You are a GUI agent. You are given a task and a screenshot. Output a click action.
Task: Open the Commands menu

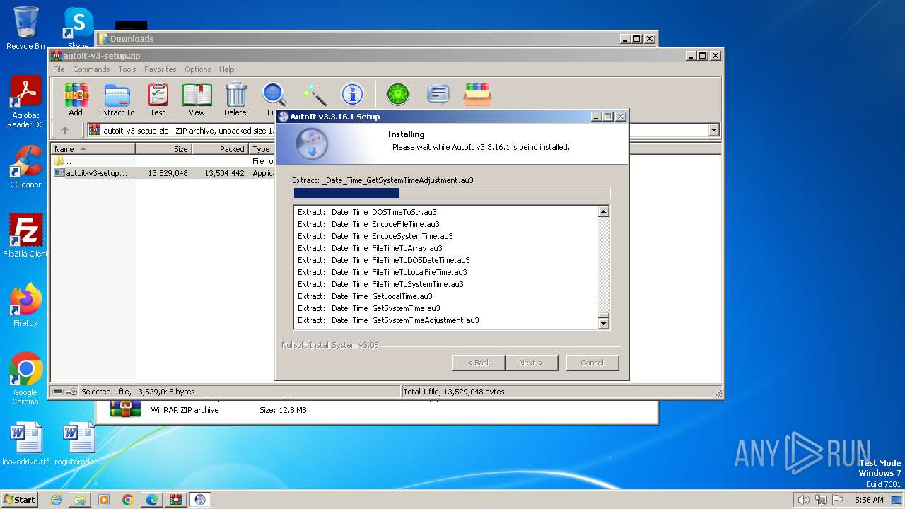click(x=91, y=69)
